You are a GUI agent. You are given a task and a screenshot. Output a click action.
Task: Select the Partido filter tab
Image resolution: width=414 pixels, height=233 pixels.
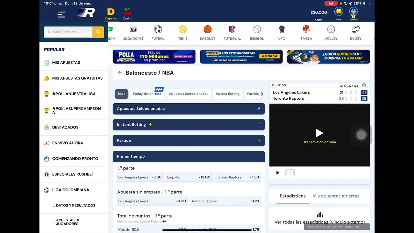(x=253, y=94)
